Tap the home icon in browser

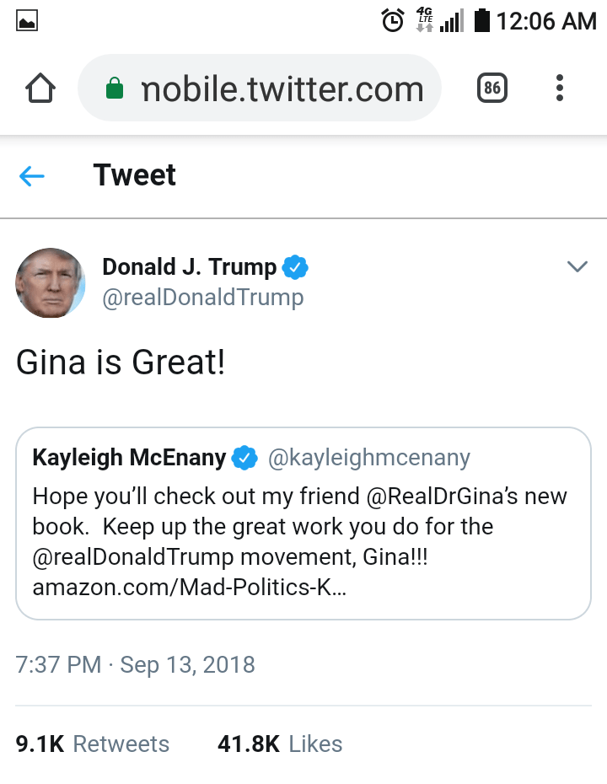(41, 89)
